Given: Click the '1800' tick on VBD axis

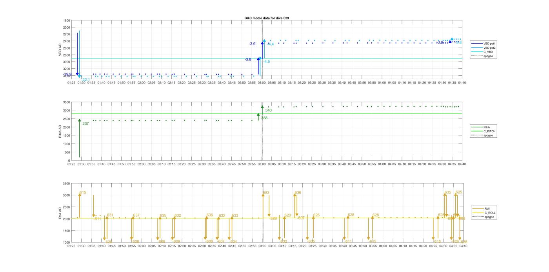Looking at the screenshot, I should [66, 21].
